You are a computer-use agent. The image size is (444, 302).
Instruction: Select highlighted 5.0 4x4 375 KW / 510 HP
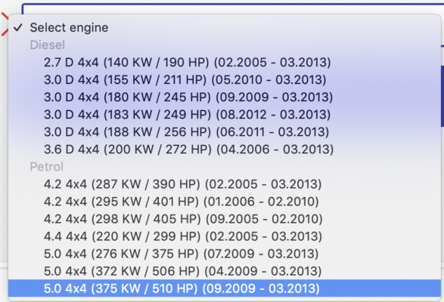click(225, 288)
